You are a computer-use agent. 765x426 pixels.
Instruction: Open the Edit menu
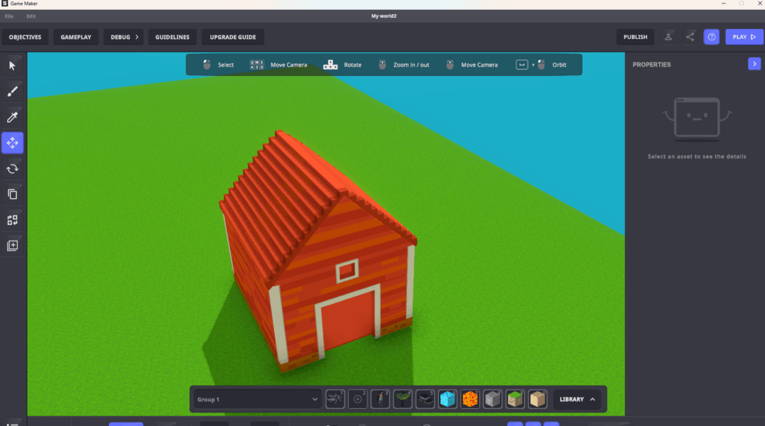31,16
